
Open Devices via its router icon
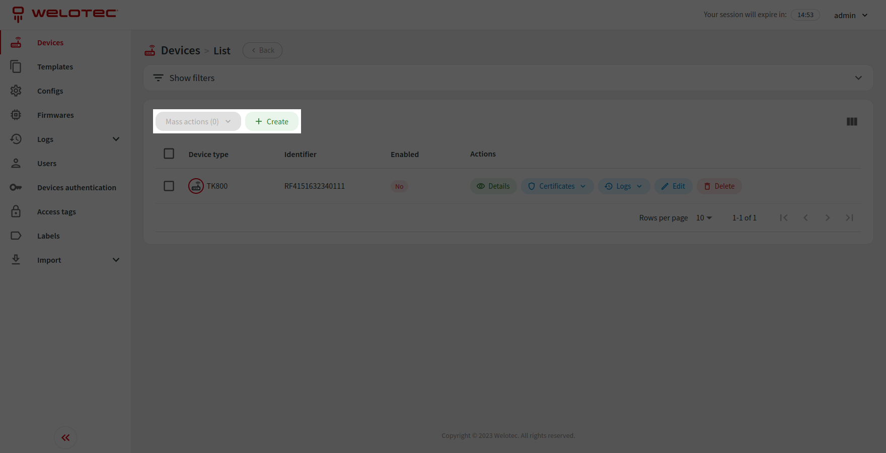click(16, 42)
